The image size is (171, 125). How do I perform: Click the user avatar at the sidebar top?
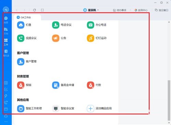click(x=6, y=10)
